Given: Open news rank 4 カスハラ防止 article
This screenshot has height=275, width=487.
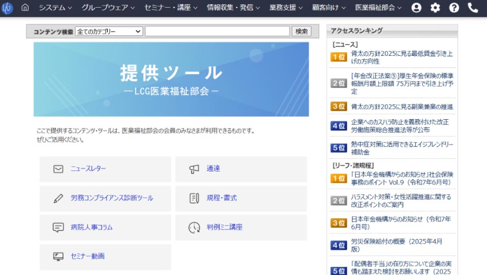Looking at the screenshot, I should click(400, 126).
